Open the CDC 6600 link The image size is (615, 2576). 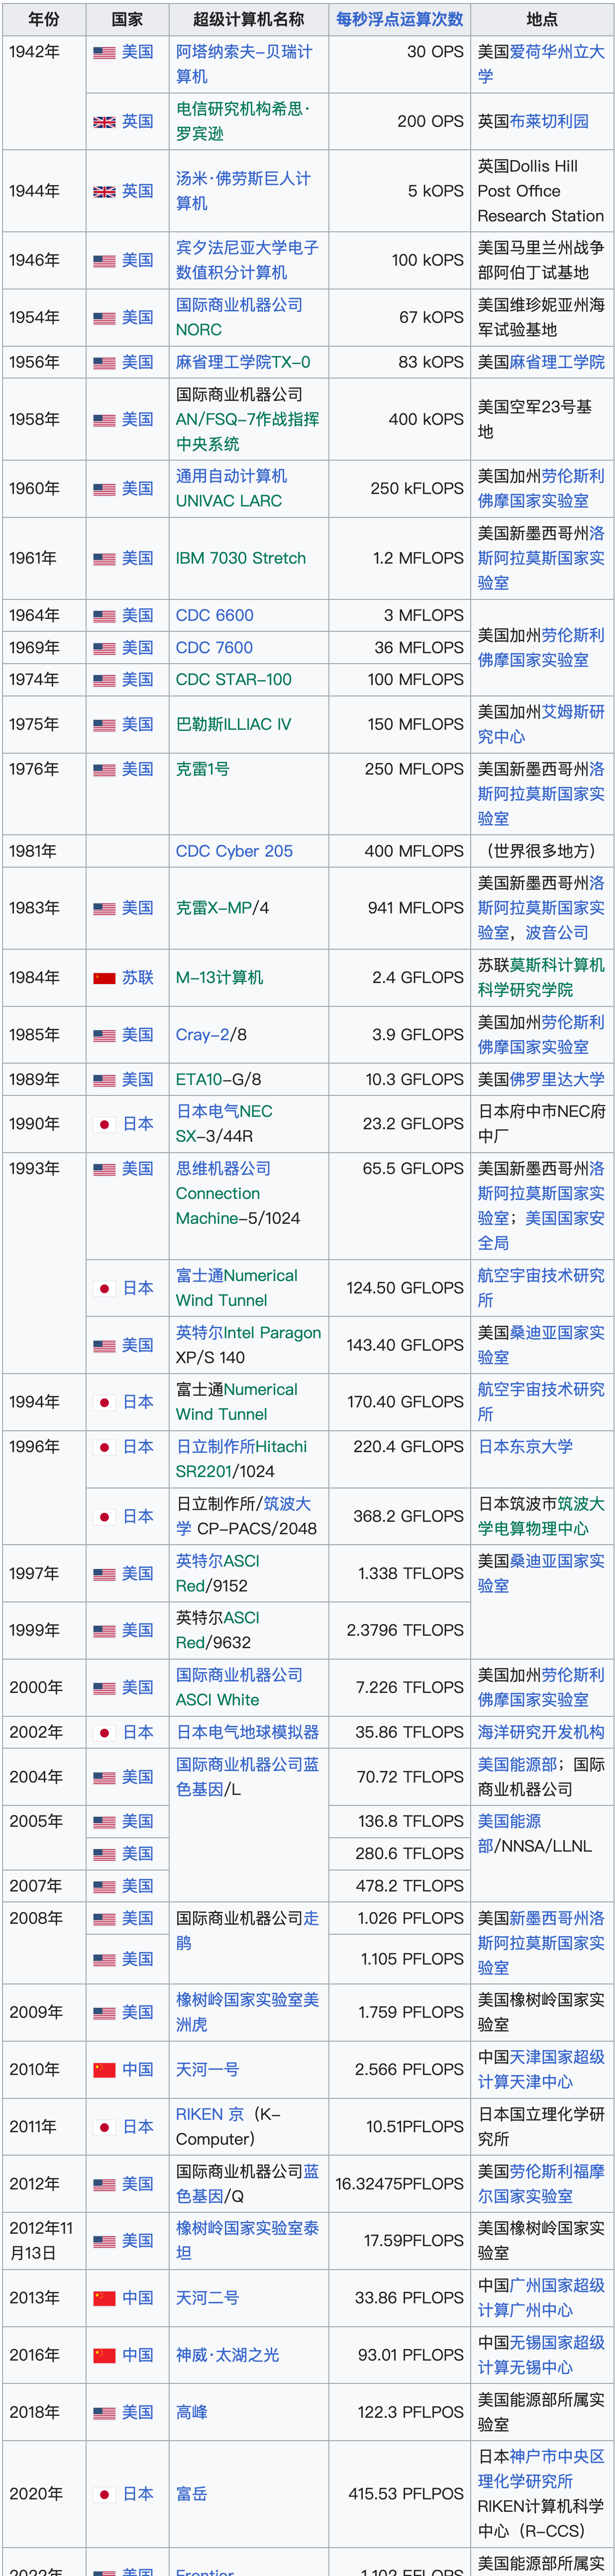coord(215,616)
